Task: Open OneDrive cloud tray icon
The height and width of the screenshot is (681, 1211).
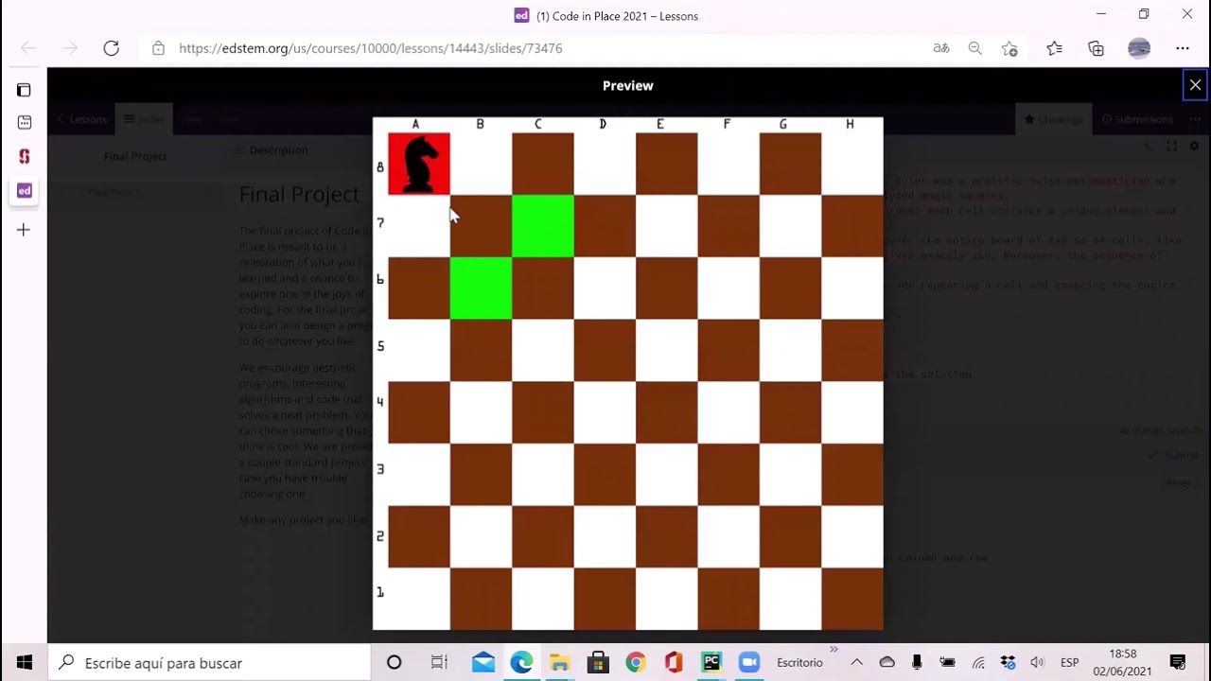Action: click(x=886, y=662)
